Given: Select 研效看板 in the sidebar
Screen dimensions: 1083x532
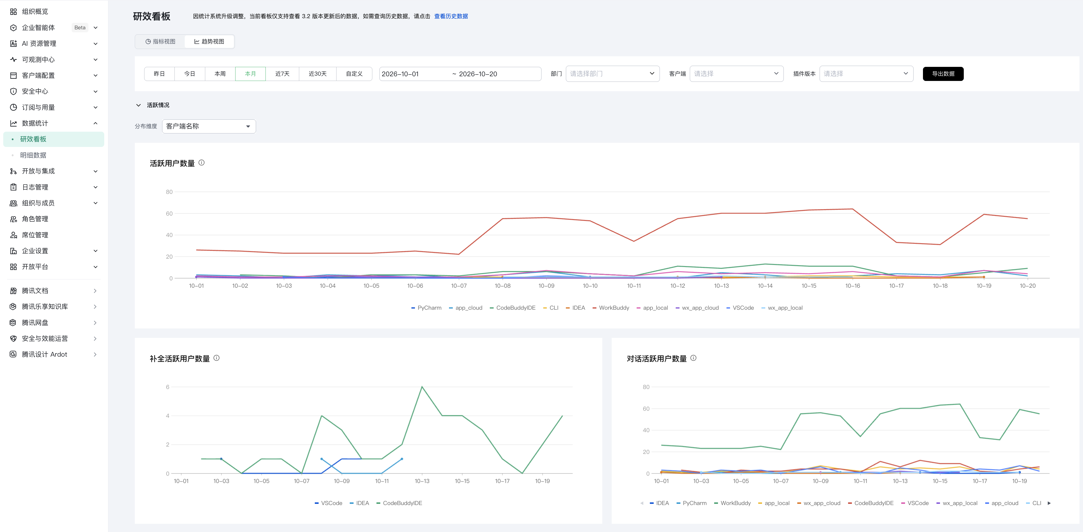Looking at the screenshot, I should (x=54, y=139).
